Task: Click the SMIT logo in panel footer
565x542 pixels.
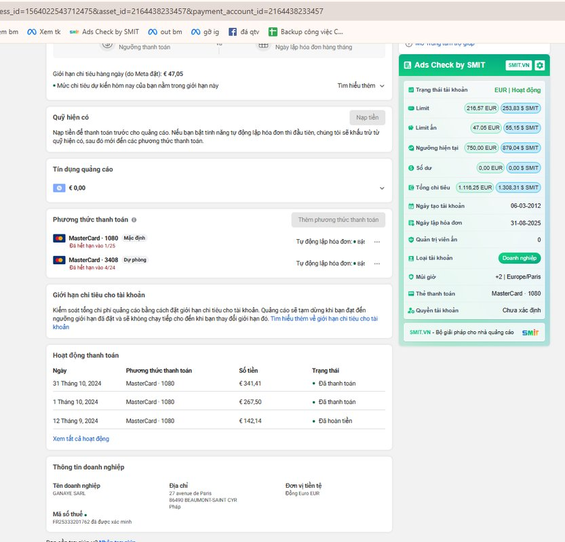Action: 530,333
